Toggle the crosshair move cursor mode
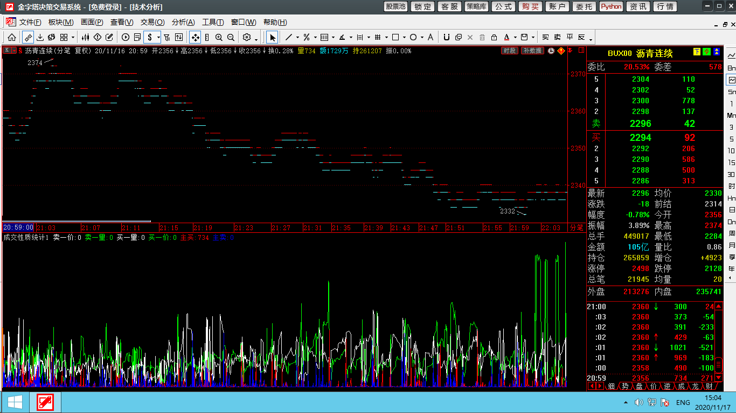The width and height of the screenshot is (736, 413). coord(195,37)
